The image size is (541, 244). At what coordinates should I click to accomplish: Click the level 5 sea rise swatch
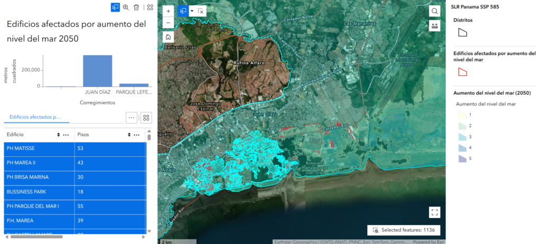point(461,158)
